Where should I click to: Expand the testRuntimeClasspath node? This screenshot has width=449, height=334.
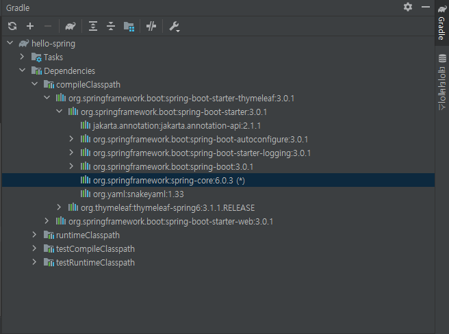point(34,262)
